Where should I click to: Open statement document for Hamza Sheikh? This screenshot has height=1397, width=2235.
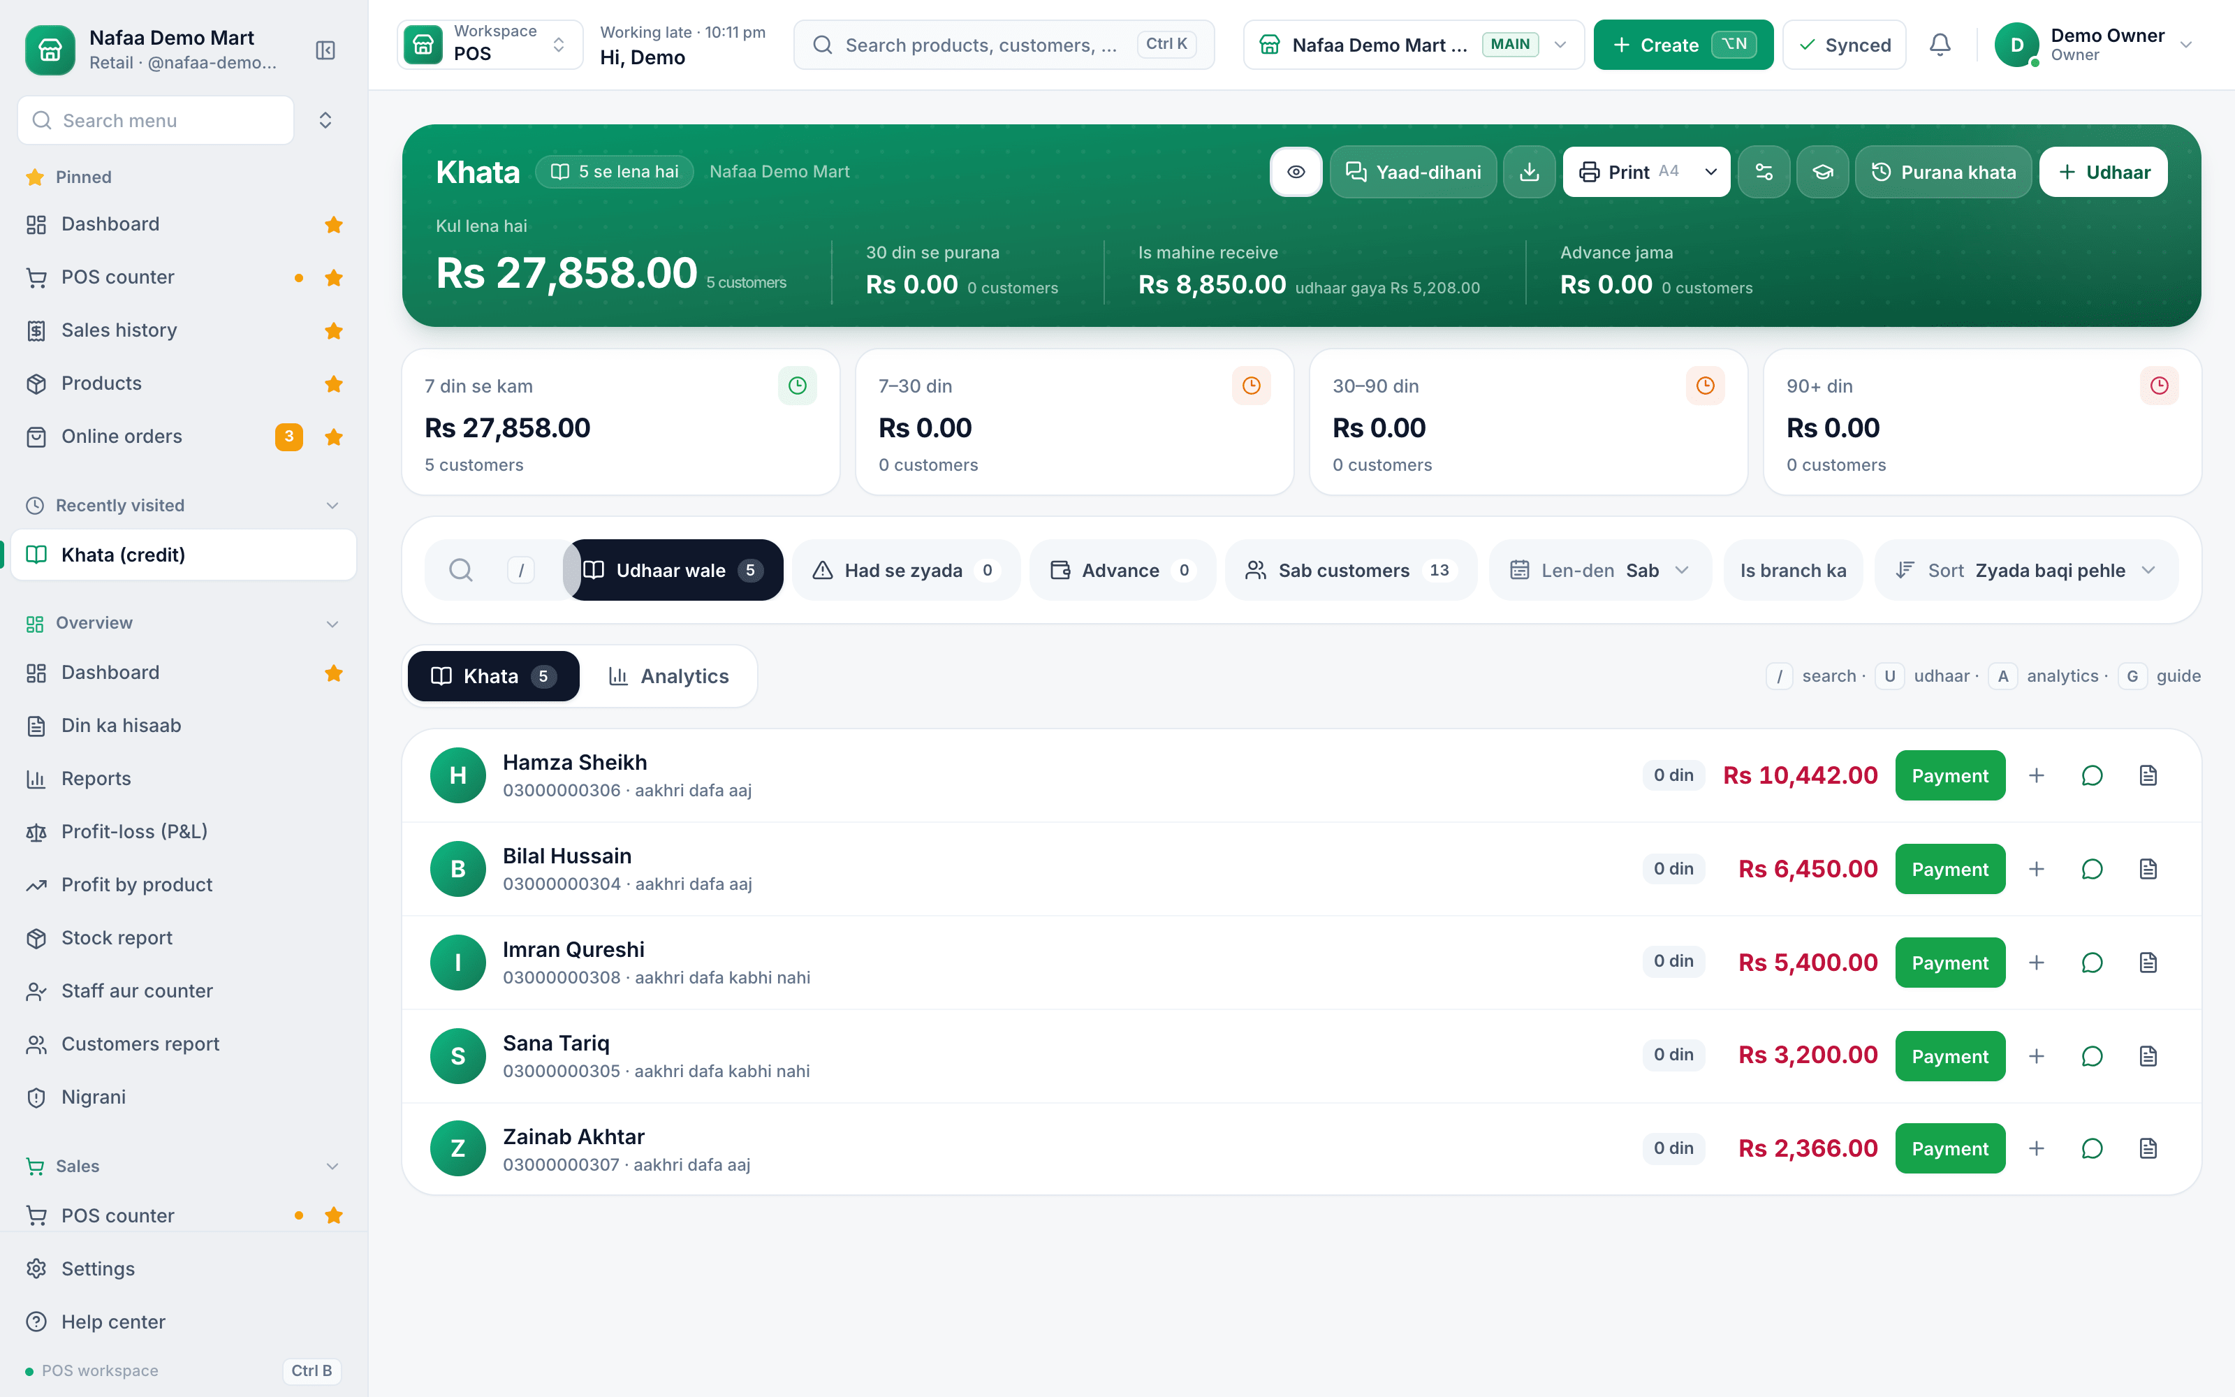pos(2148,775)
